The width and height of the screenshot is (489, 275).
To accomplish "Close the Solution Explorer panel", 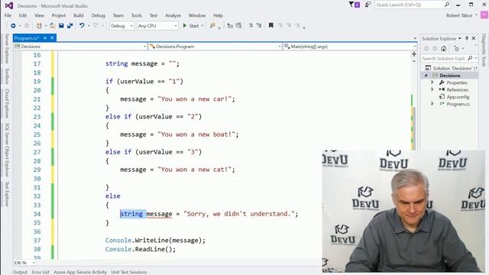I will [474, 38].
